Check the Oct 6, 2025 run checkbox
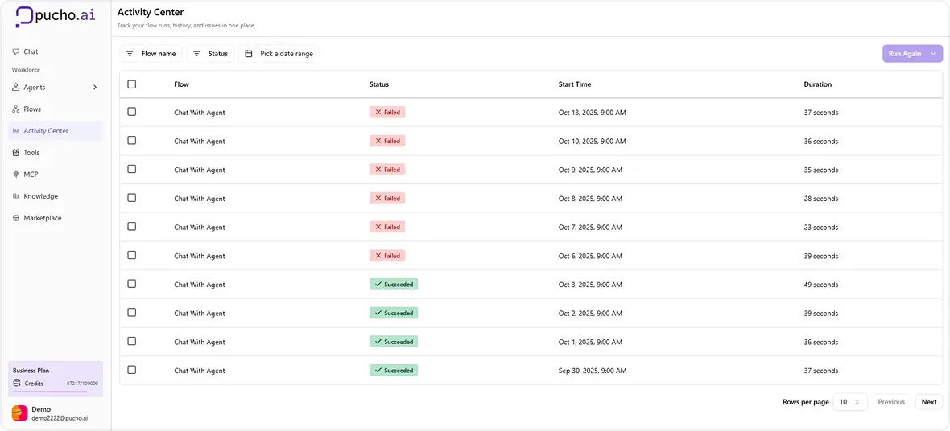 (x=132, y=256)
